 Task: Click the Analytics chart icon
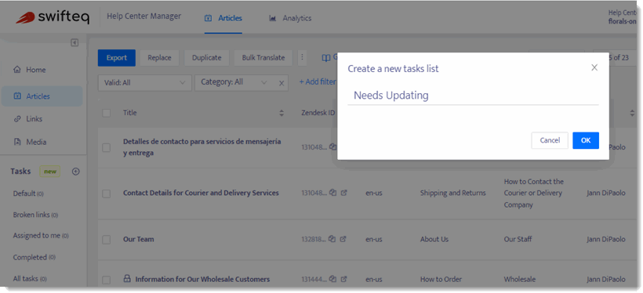coord(272,19)
